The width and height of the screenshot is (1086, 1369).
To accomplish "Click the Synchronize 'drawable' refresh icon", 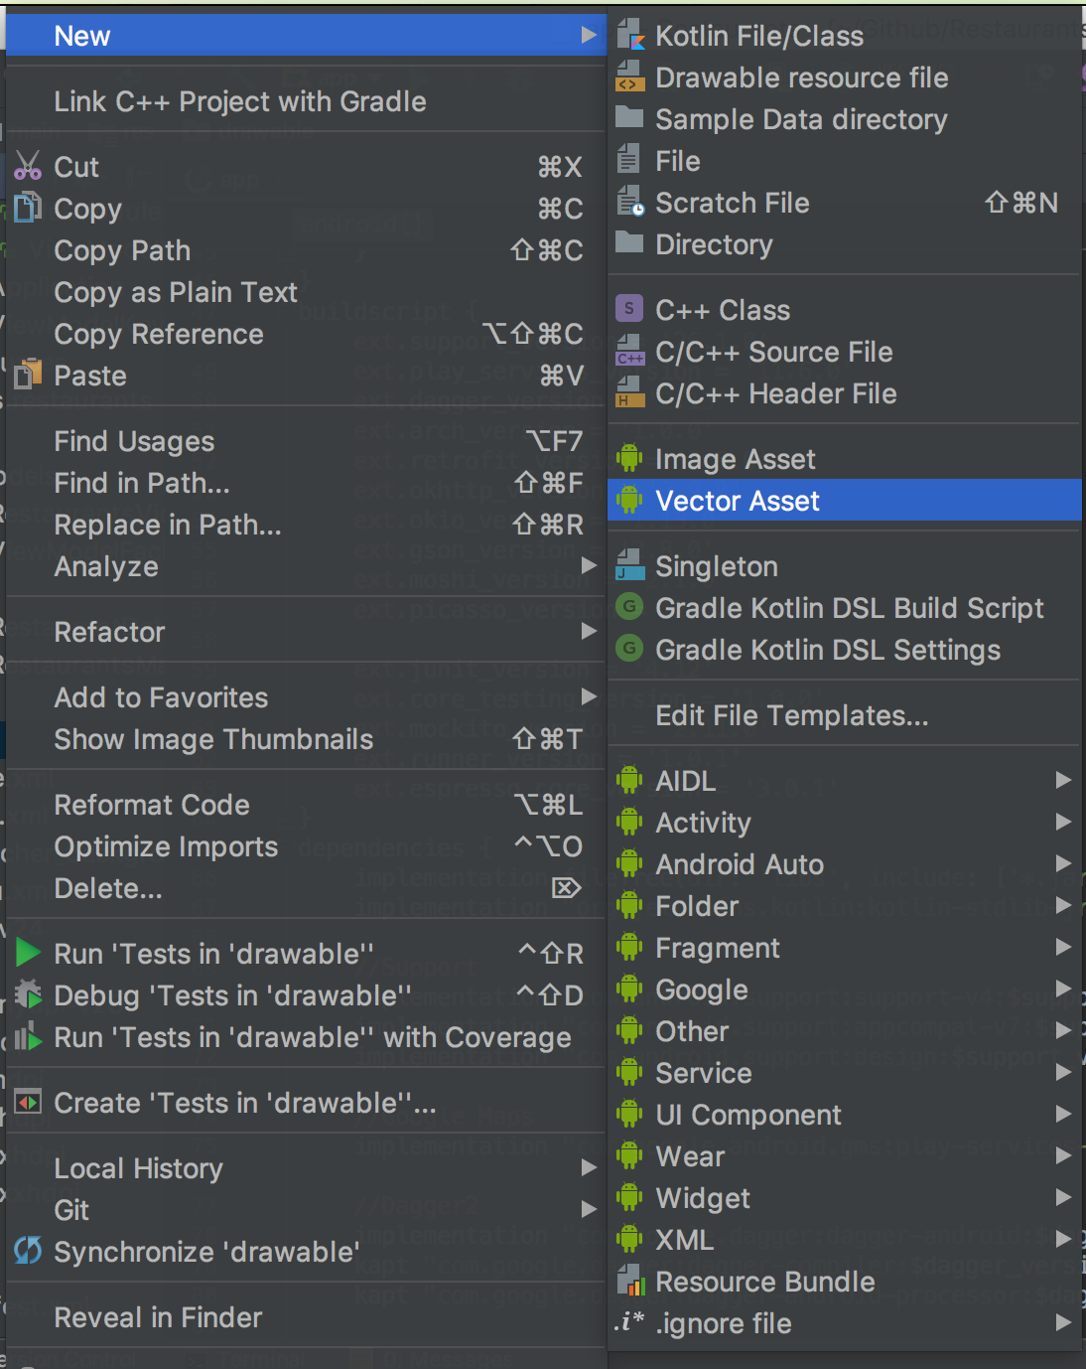I will [28, 1251].
